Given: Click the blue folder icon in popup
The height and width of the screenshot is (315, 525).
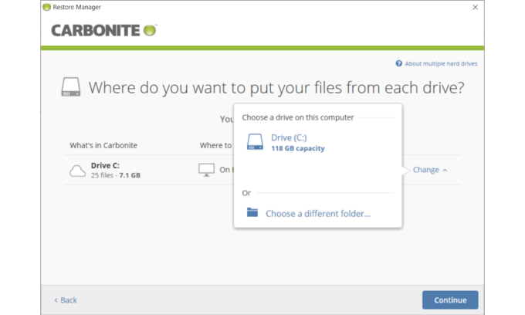Looking at the screenshot, I should [252, 212].
